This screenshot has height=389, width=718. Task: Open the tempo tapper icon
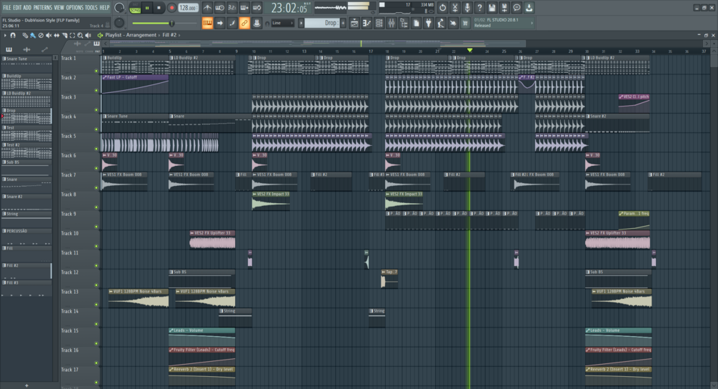coord(441,23)
